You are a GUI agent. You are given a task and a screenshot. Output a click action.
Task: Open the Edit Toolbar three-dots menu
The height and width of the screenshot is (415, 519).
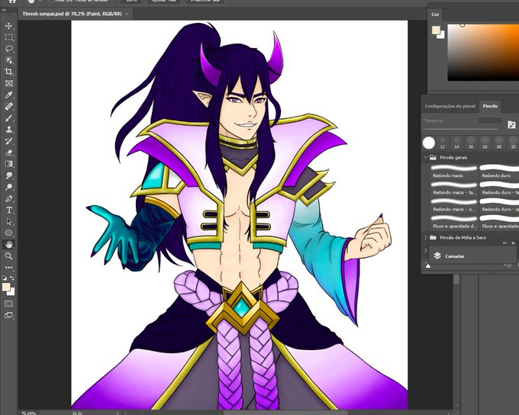click(x=9, y=268)
